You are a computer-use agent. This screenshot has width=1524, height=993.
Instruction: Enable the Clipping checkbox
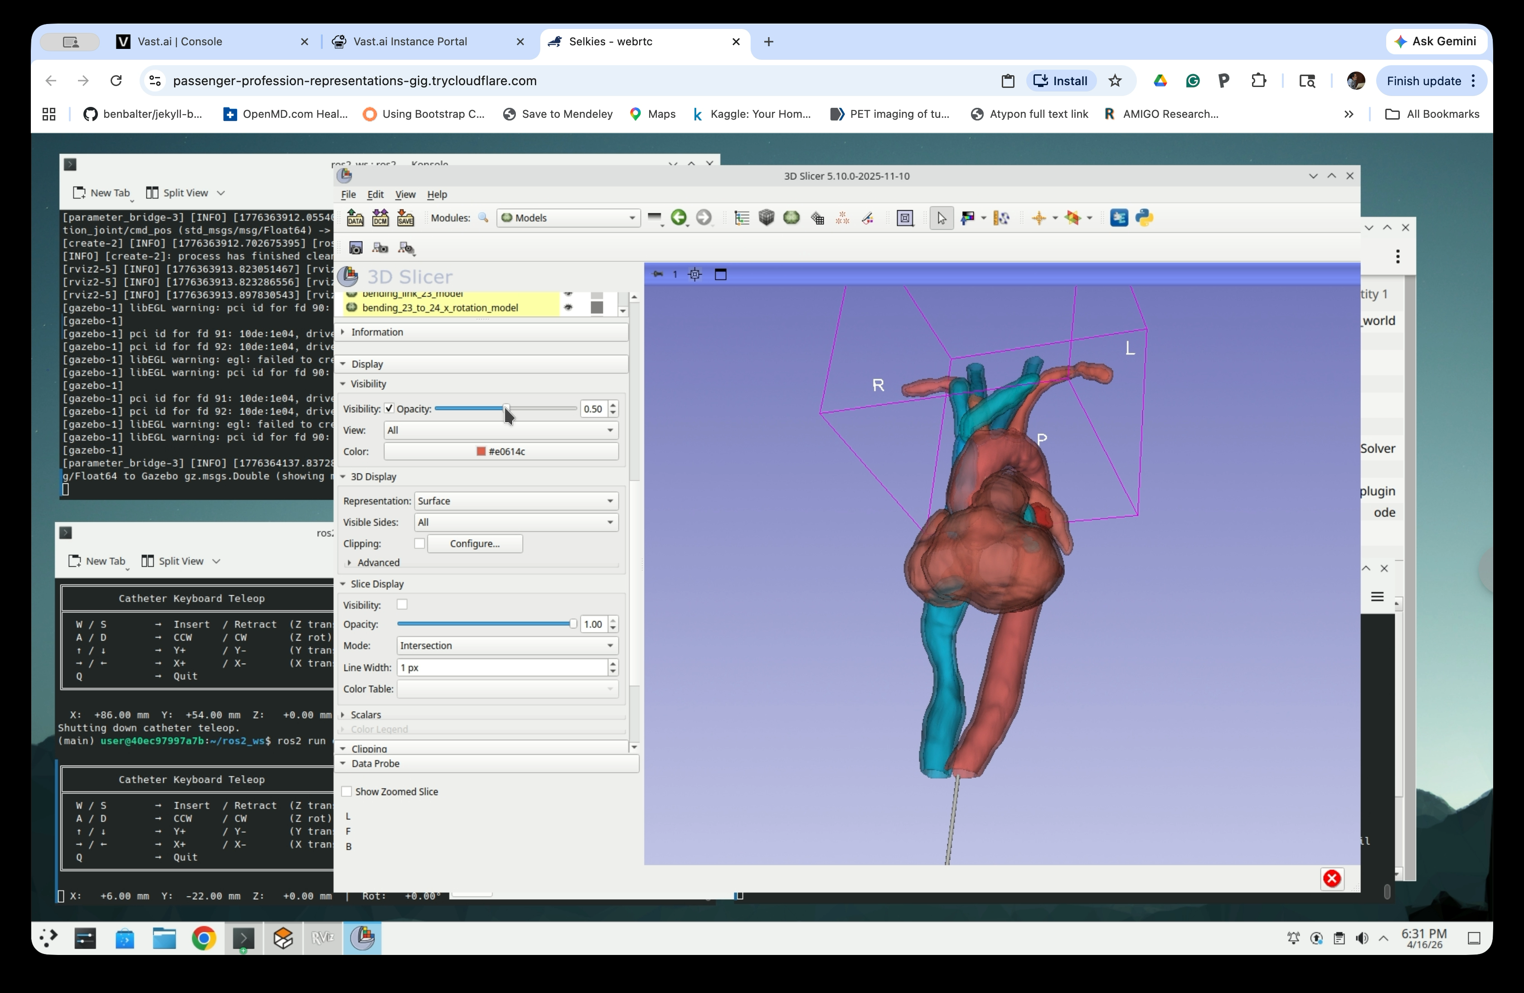(419, 543)
